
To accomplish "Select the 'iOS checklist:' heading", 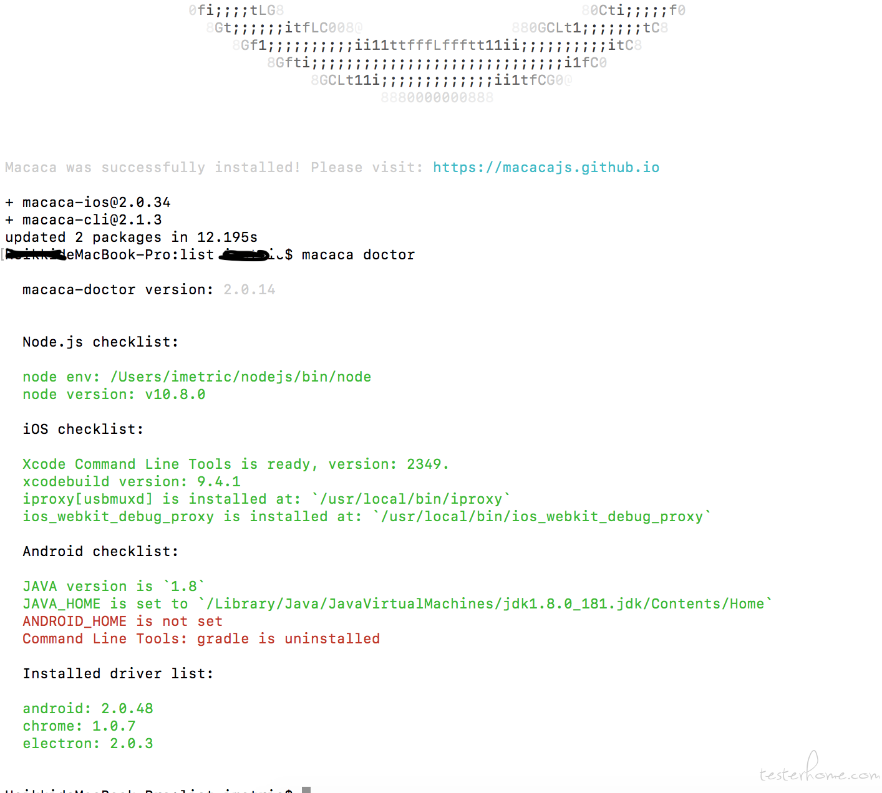I will click(83, 430).
